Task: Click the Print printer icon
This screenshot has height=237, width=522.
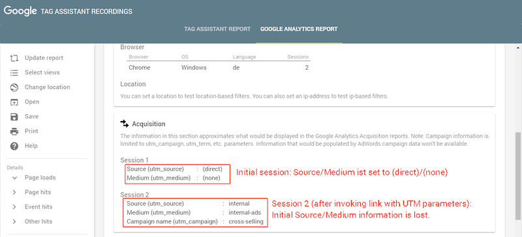Action: (14, 132)
